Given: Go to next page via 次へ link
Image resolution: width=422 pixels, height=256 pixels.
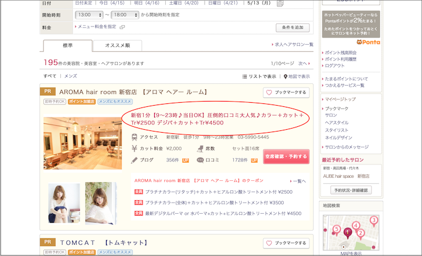Looking at the screenshot, I should point(302,63).
